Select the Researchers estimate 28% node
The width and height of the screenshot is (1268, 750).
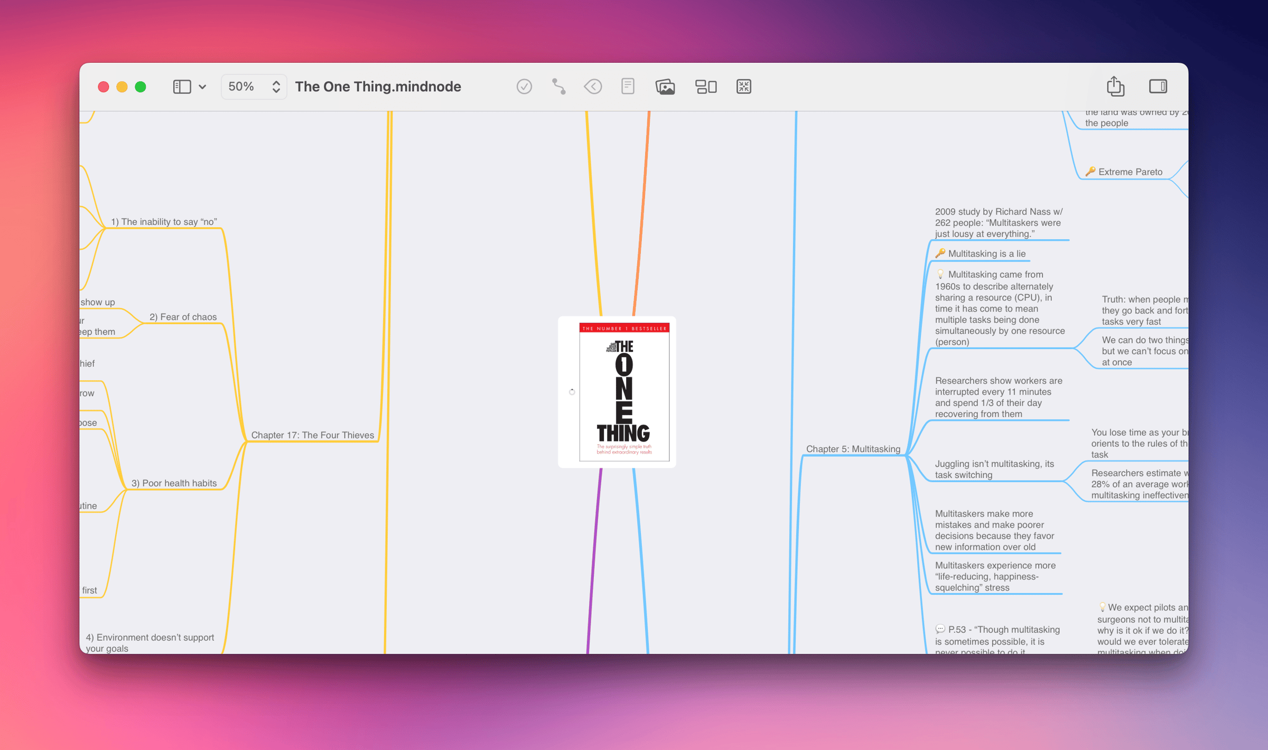pos(1140,484)
